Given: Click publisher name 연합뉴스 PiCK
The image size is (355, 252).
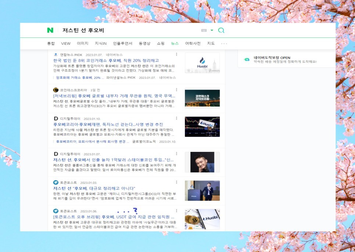Looking at the screenshot, I should click(71, 55).
